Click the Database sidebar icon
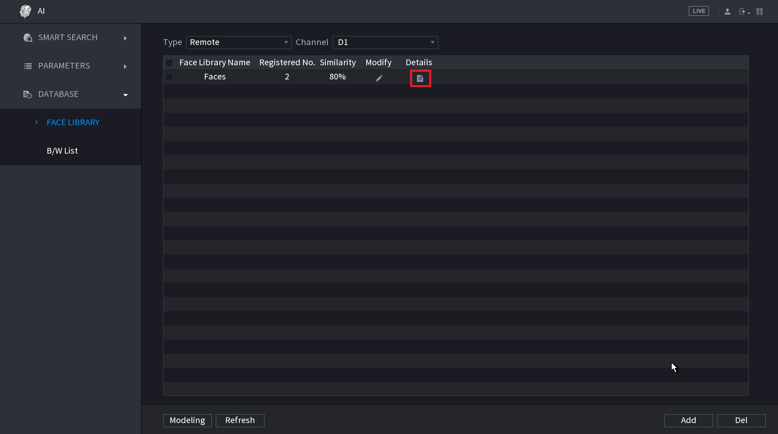Image resolution: width=778 pixels, height=434 pixels. coord(28,95)
